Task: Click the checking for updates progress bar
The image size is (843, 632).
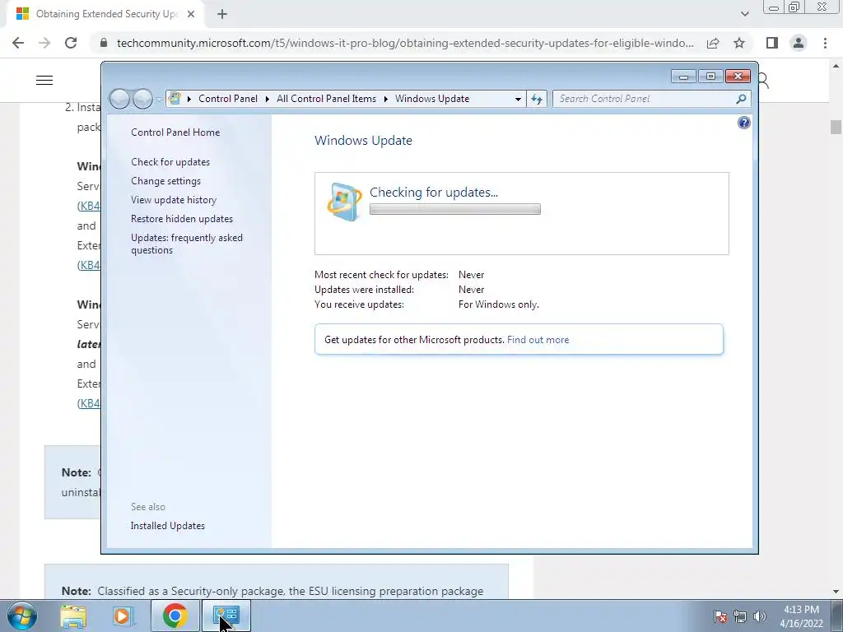Action: pyautogui.click(x=454, y=209)
